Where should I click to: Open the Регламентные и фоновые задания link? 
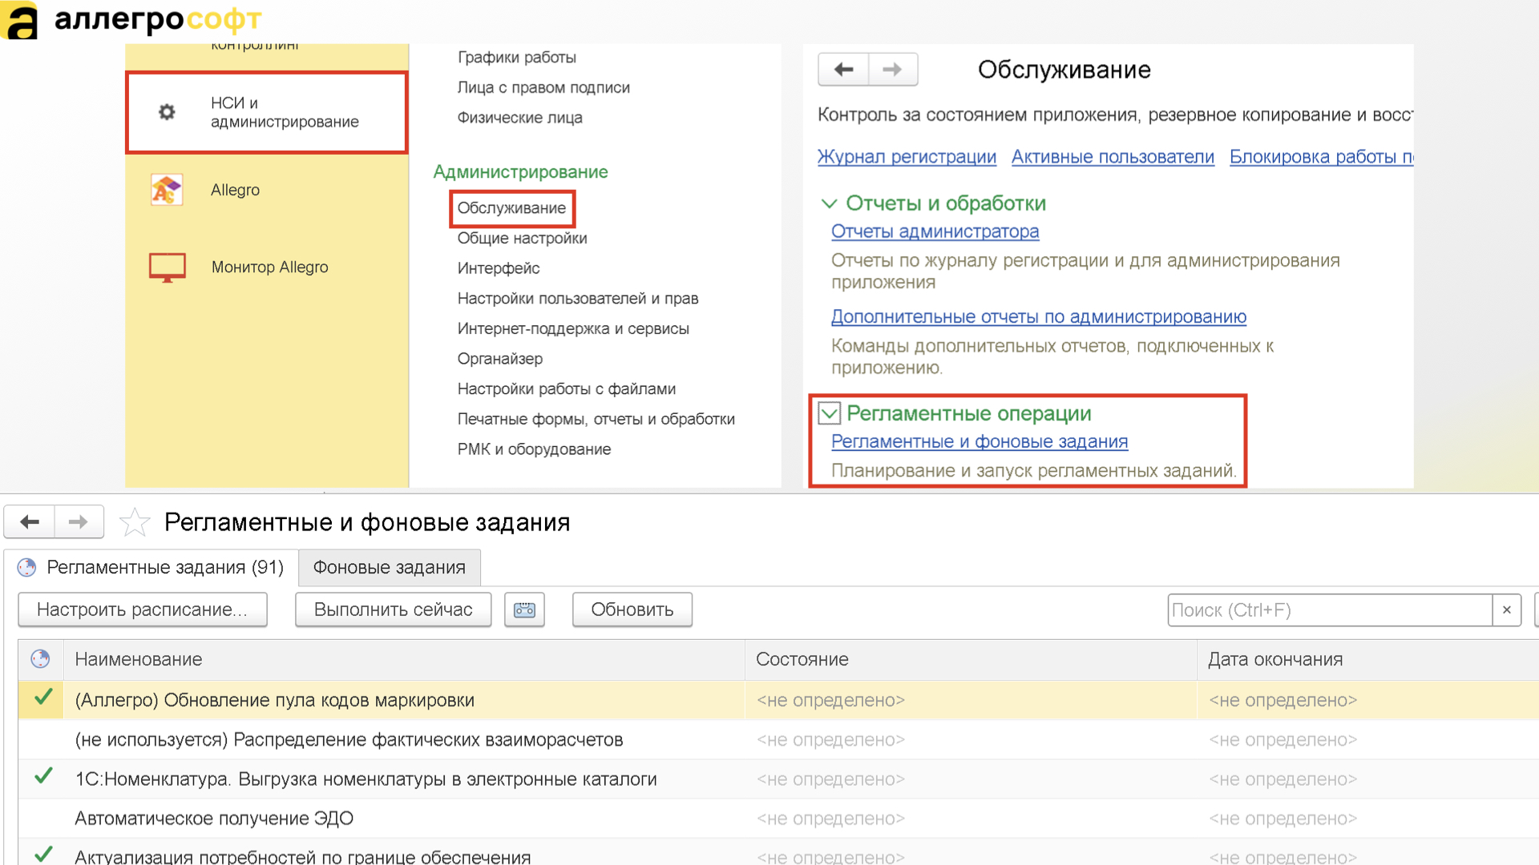point(980,441)
